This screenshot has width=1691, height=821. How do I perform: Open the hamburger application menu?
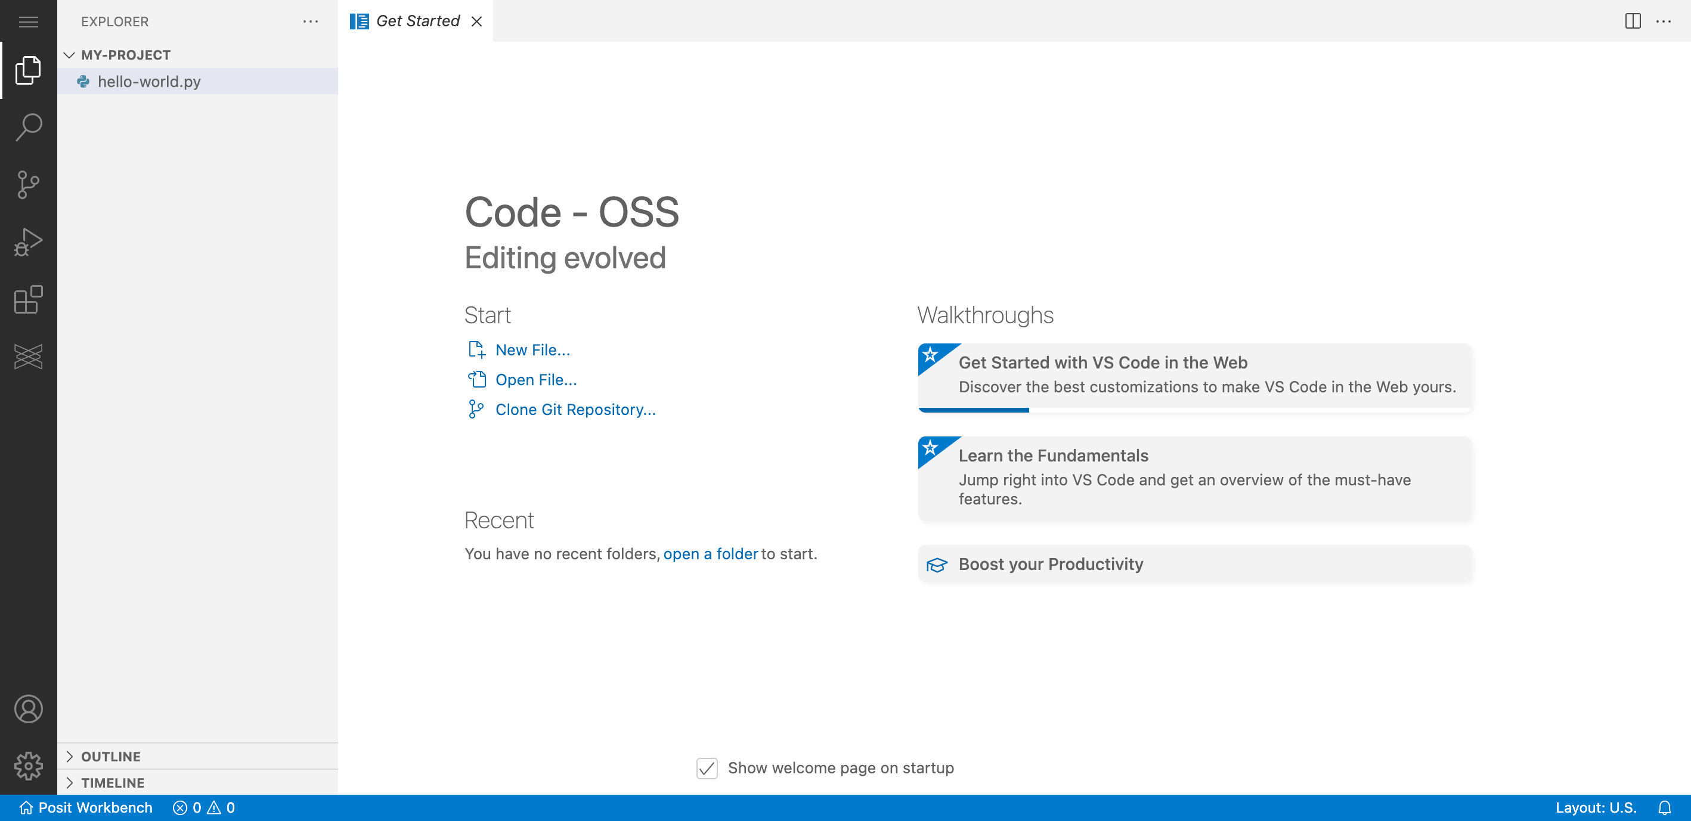point(28,21)
